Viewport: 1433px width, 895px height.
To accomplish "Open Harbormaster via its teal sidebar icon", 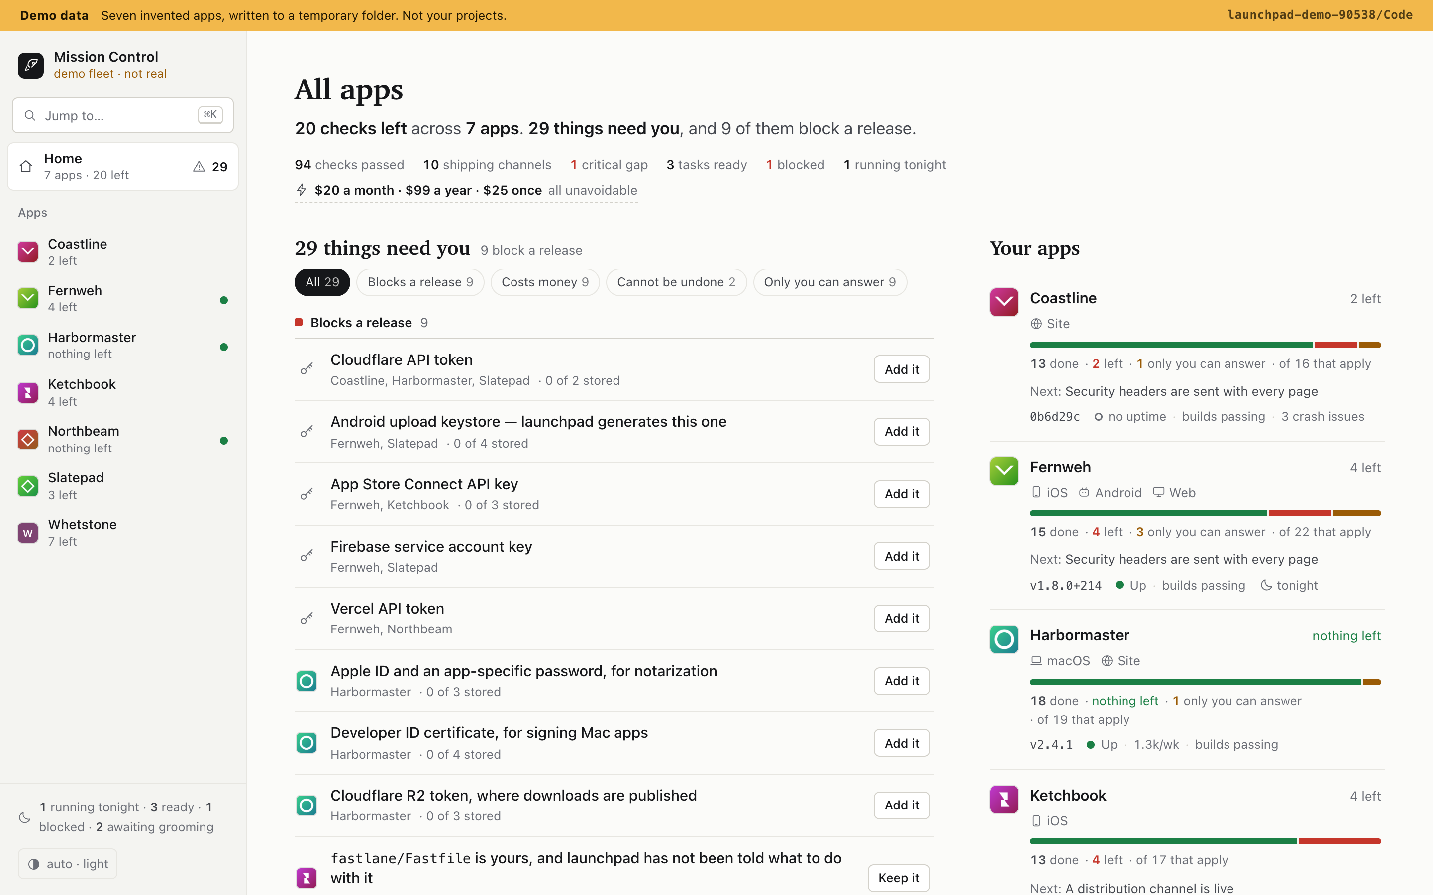I will (28, 345).
